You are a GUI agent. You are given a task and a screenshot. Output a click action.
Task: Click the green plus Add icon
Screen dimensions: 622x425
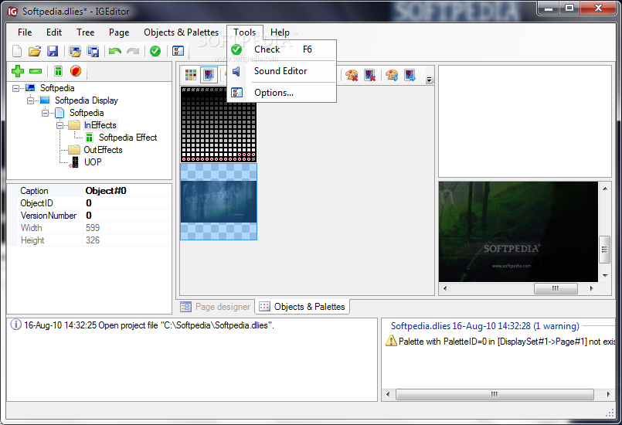coord(18,71)
